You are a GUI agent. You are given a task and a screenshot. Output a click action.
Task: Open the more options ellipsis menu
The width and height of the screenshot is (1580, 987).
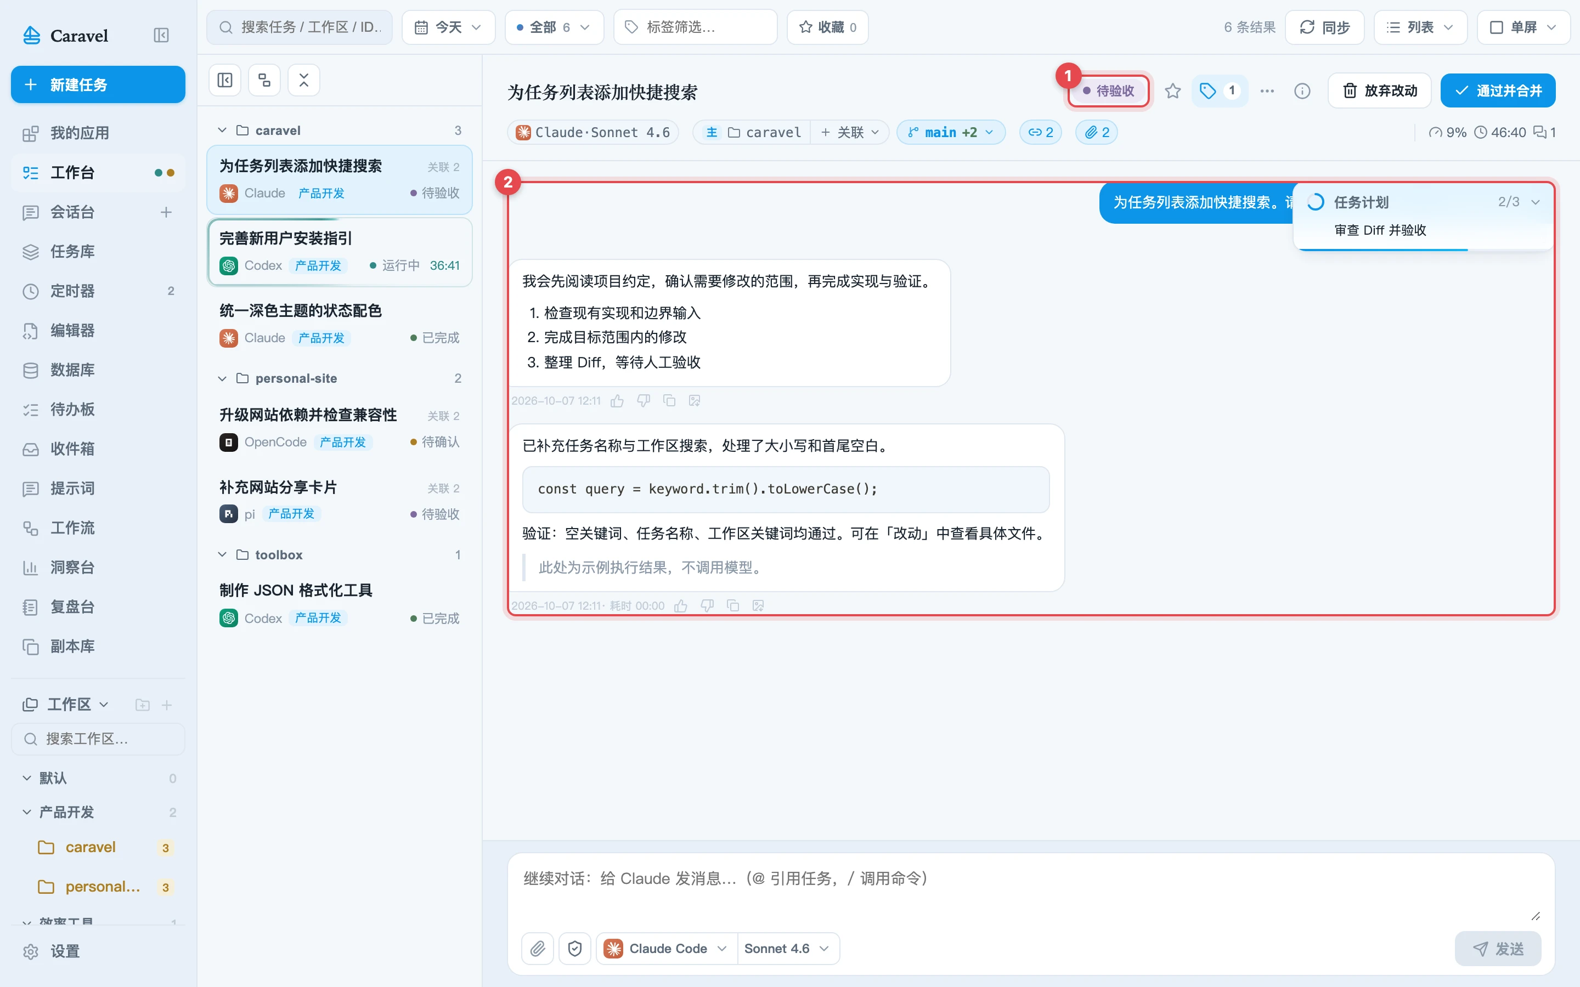point(1267,90)
